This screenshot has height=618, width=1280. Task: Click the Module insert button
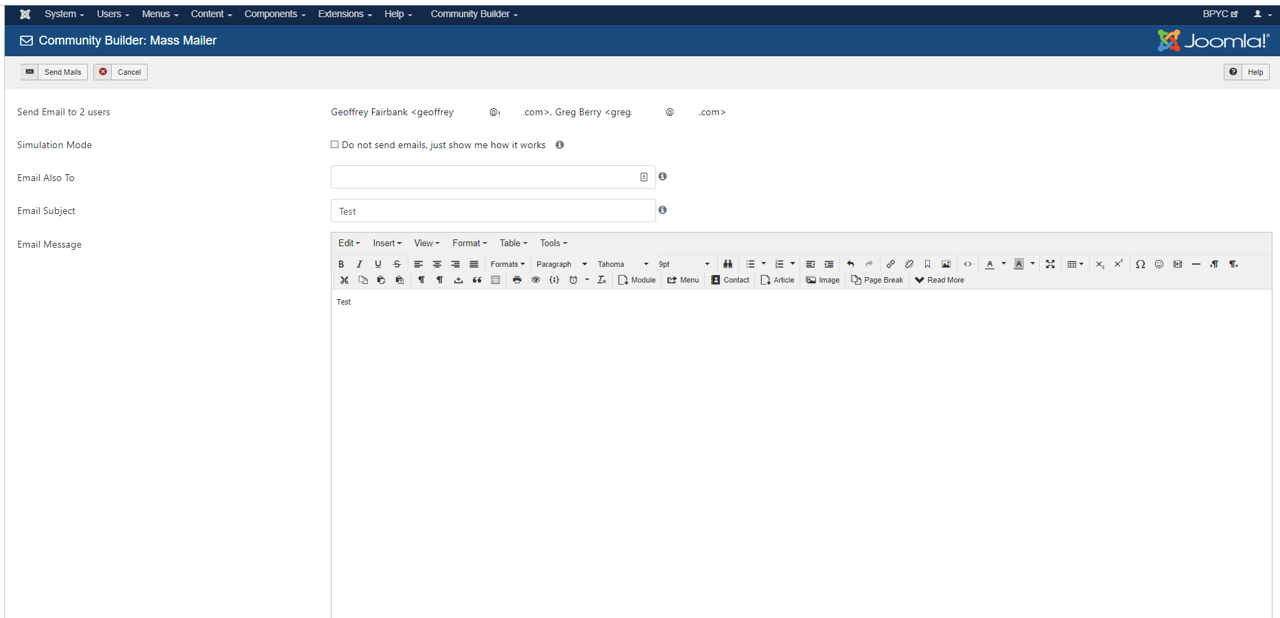[637, 280]
